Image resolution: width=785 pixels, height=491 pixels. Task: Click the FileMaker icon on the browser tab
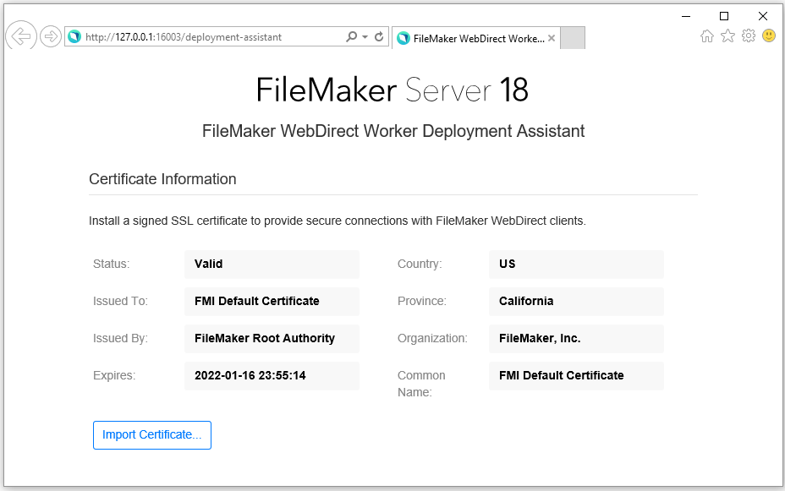point(403,37)
